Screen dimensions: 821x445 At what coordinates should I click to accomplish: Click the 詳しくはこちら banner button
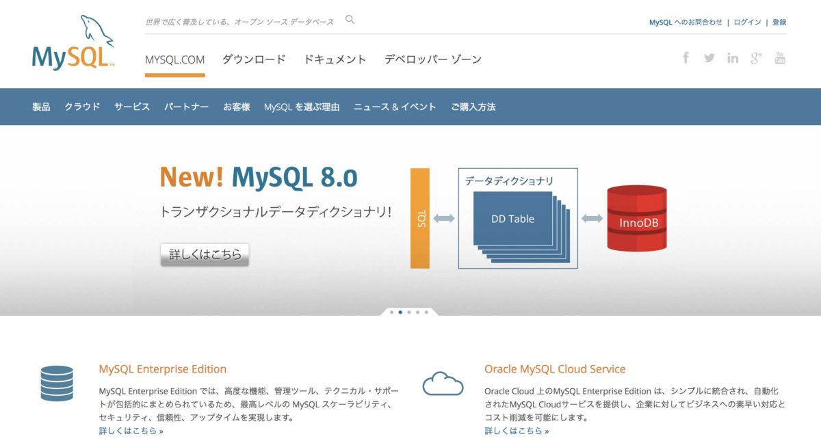coord(205,254)
